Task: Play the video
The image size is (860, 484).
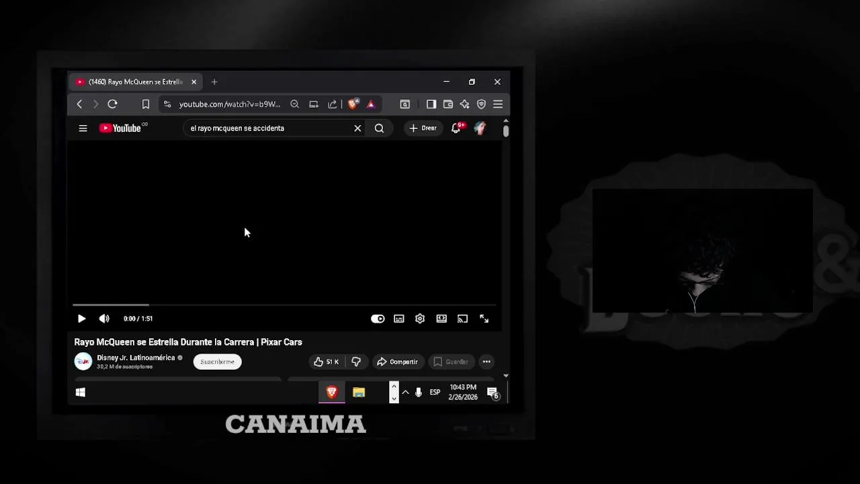Action: (x=81, y=319)
